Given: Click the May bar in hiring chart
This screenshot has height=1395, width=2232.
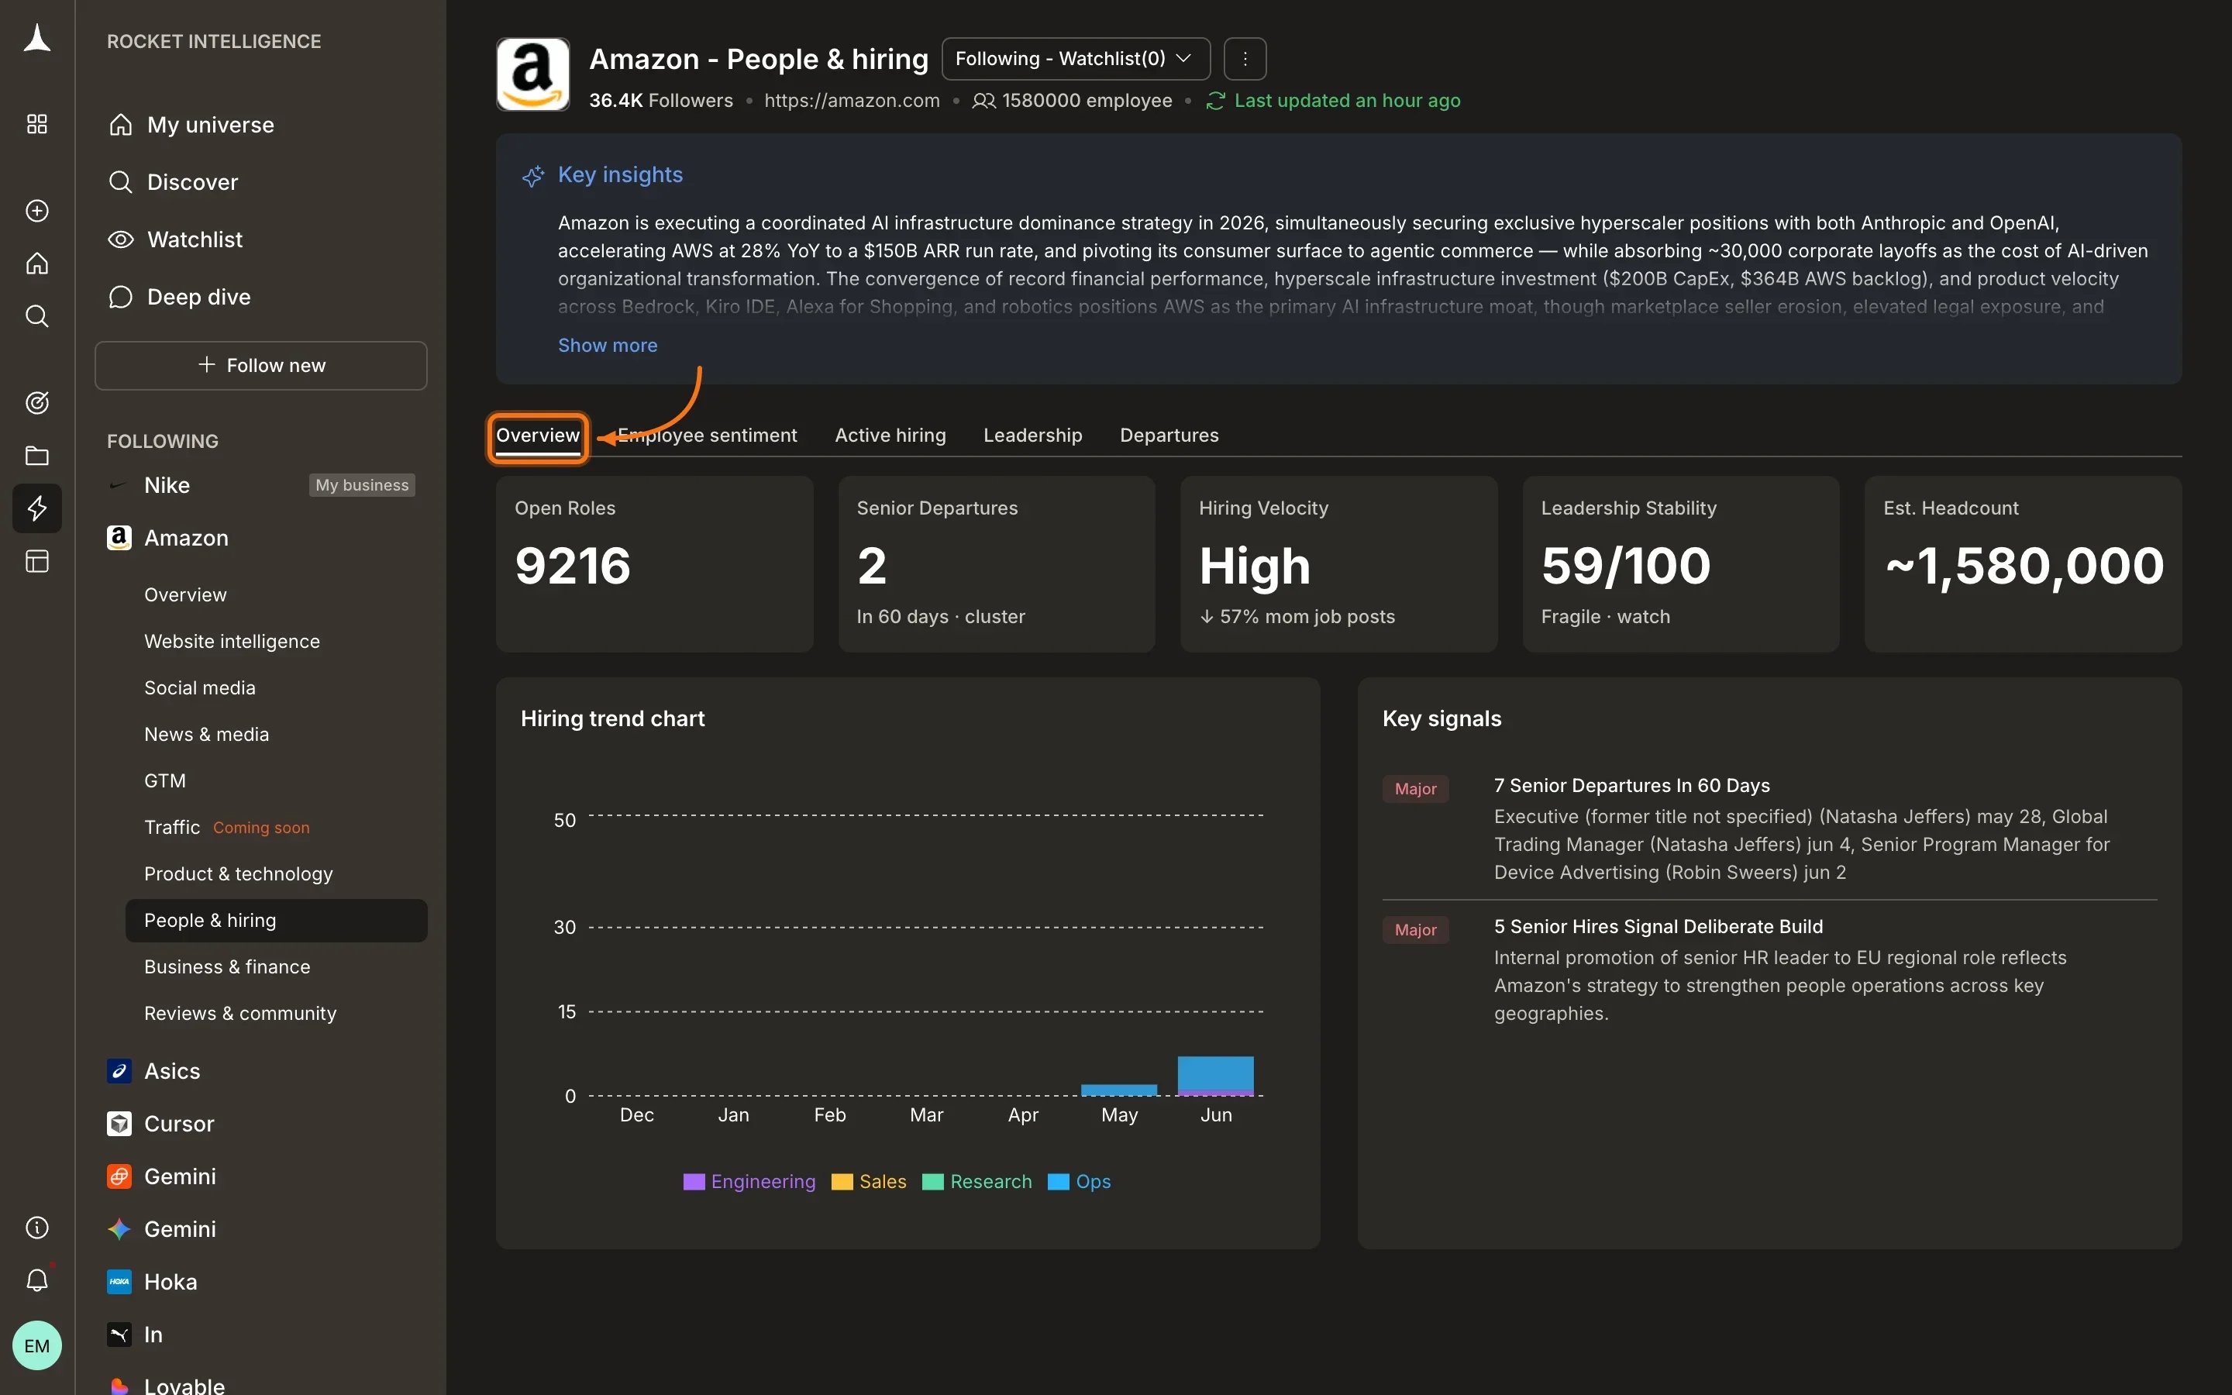Looking at the screenshot, I should 1119,1090.
